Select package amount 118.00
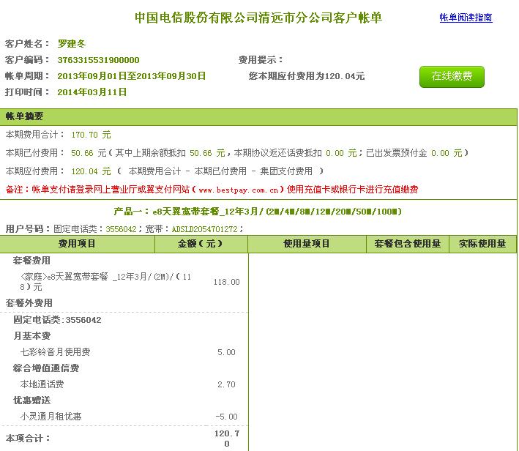The height and width of the screenshot is (451, 519). click(x=226, y=282)
